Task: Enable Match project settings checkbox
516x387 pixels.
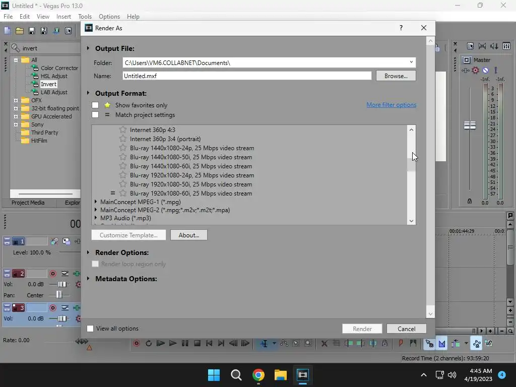Action: pos(95,114)
